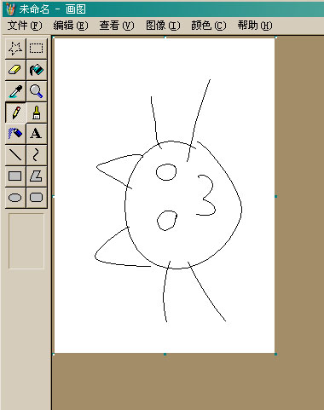Open the 文件(F) menu
This screenshot has width=324, height=410.
tap(25, 26)
